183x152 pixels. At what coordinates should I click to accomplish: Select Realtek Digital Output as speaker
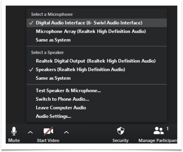pyautogui.click(x=95, y=61)
